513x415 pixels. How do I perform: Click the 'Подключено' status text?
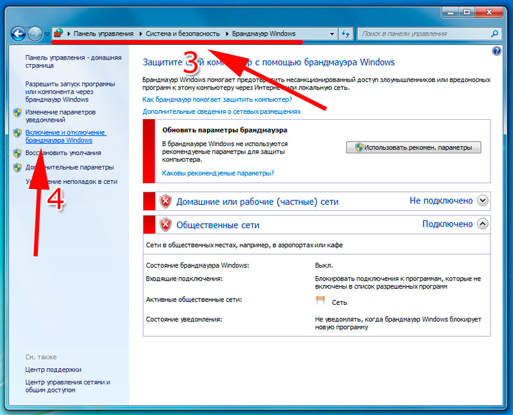tap(447, 224)
